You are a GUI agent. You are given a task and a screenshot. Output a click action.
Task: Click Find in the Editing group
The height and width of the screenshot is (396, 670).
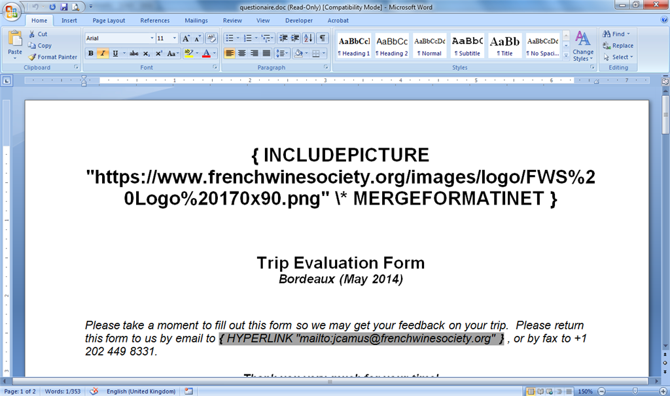click(616, 34)
